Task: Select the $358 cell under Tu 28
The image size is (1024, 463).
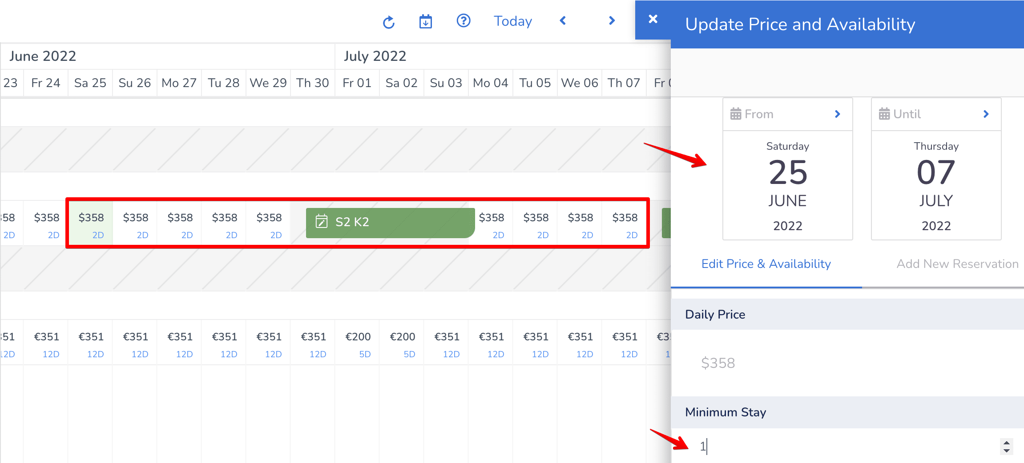Action: (224, 223)
